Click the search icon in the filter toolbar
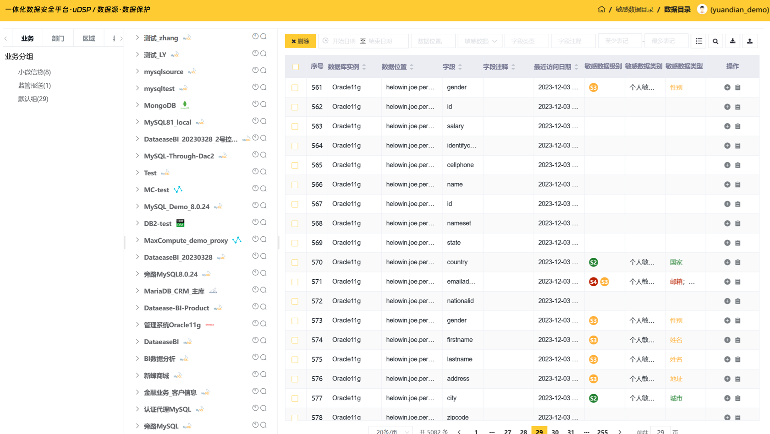This screenshot has width=770, height=434. [715, 41]
